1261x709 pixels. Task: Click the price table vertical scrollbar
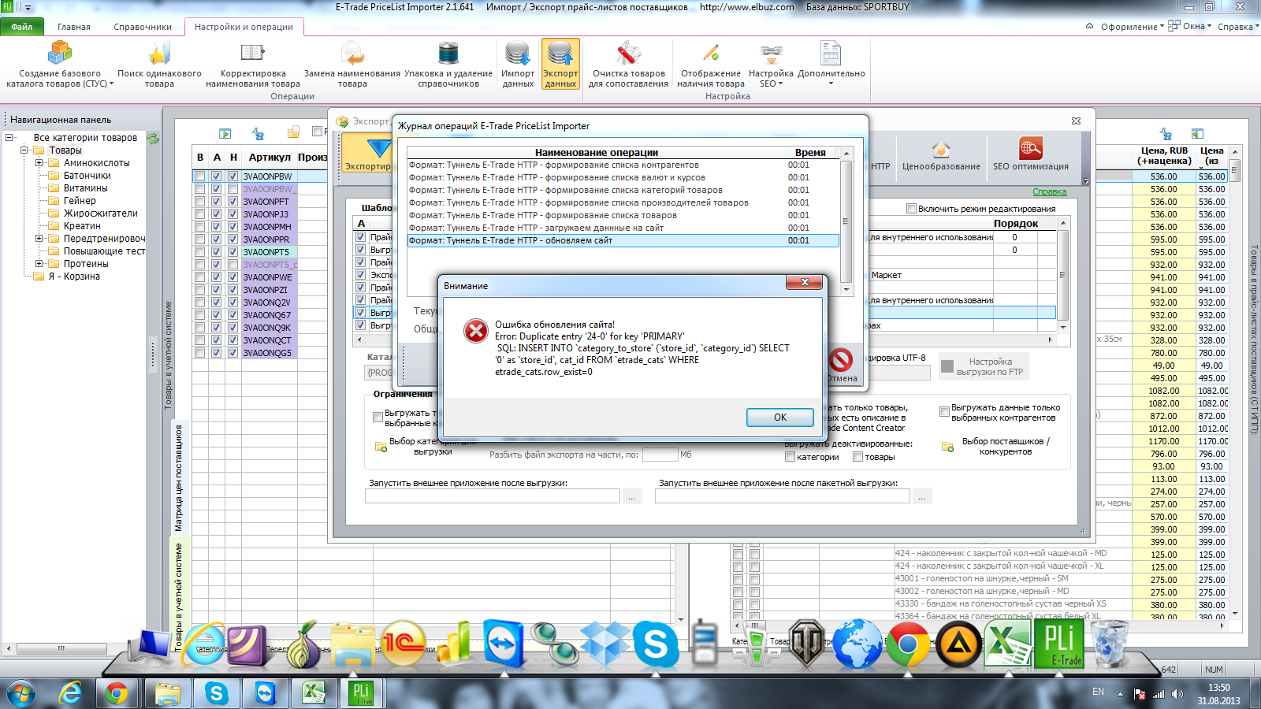1235,382
